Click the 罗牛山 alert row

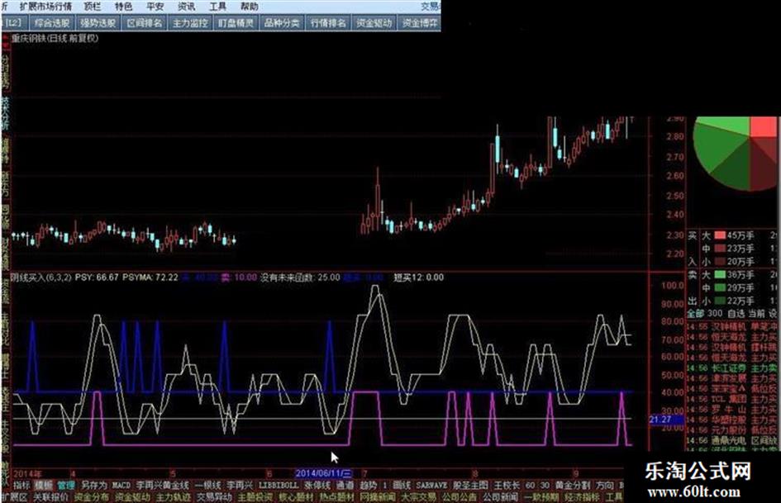[733, 410]
